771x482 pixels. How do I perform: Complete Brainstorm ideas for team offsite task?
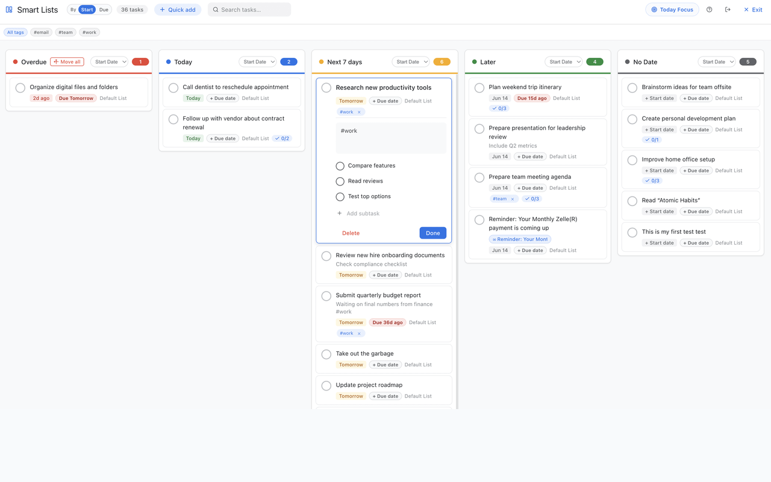(x=632, y=88)
